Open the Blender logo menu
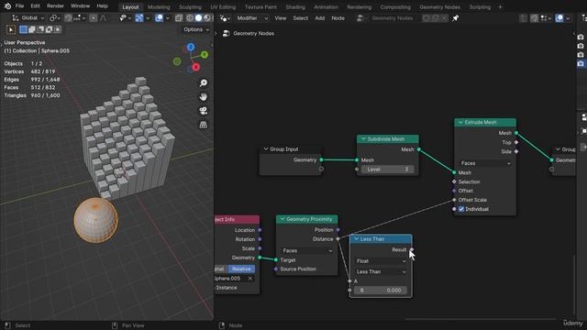The image size is (587, 330). tap(7, 6)
